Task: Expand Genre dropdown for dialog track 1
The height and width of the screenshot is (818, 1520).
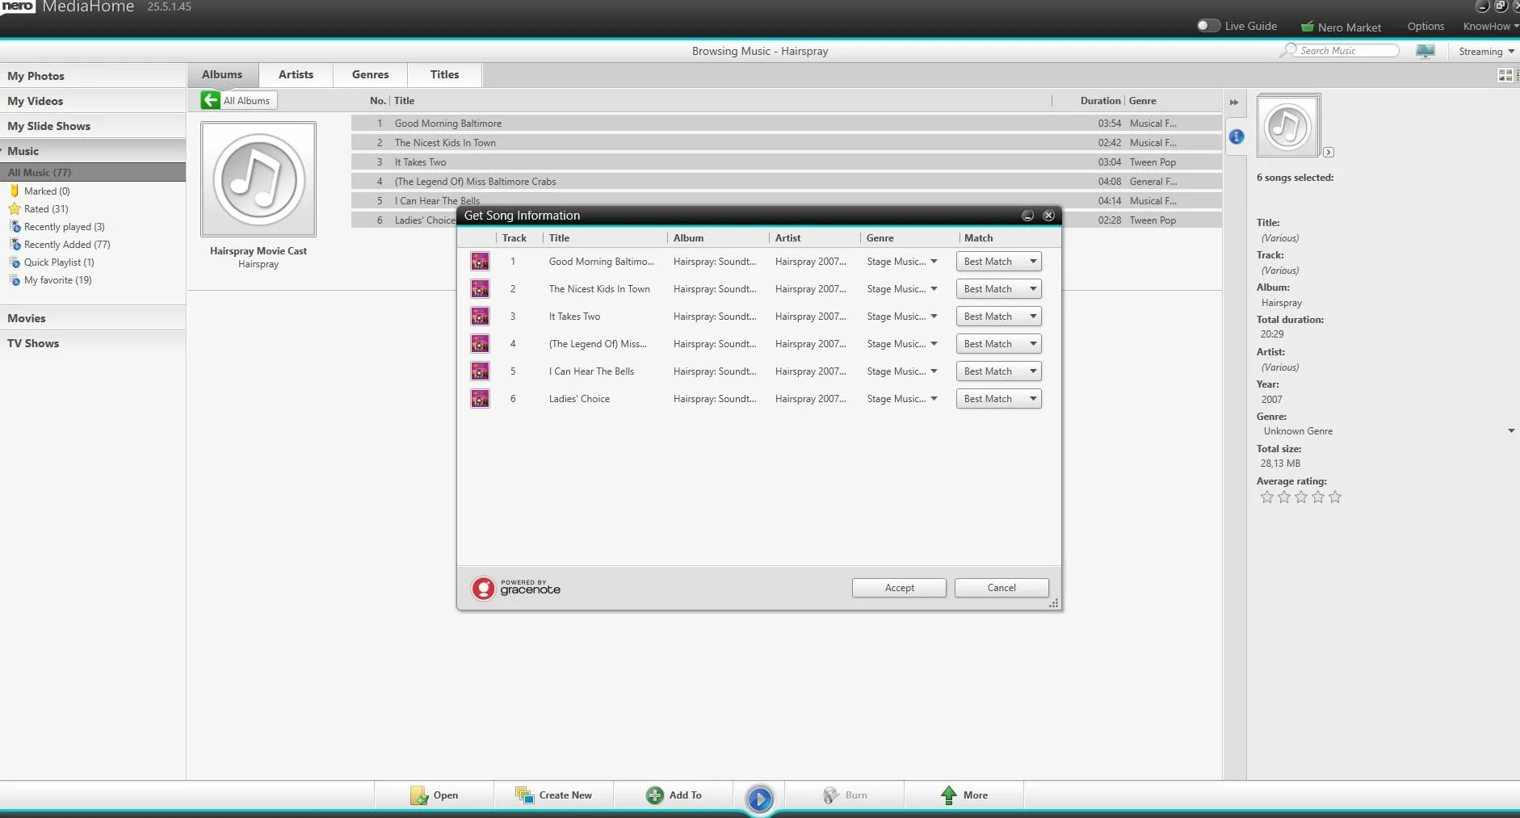Action: [934, 262]
